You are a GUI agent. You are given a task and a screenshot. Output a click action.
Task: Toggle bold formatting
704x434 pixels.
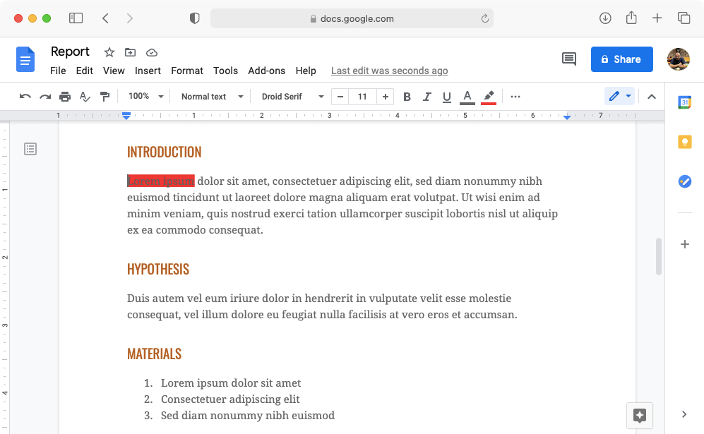407,97
